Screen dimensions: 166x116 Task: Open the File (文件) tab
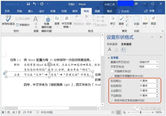tap(7, 11)
